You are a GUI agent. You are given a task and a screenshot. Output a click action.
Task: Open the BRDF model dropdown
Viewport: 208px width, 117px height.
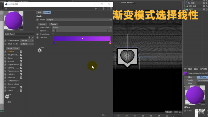click(27, 44)
